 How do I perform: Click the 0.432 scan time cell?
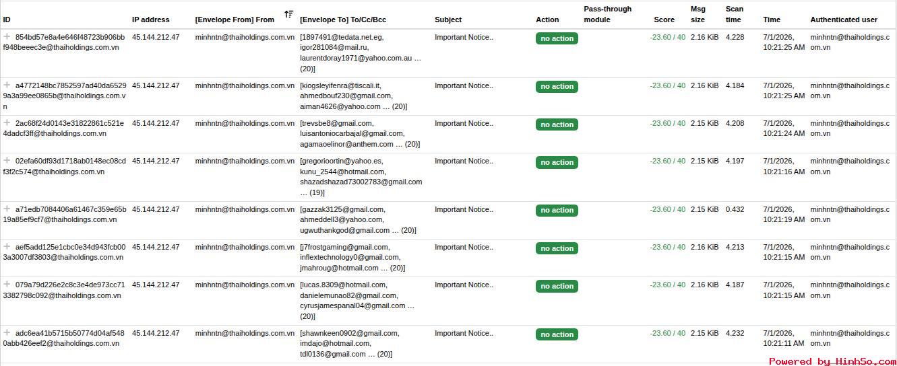click(x=735, y=209)
